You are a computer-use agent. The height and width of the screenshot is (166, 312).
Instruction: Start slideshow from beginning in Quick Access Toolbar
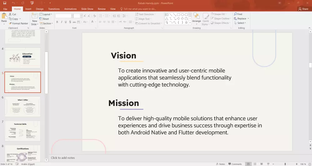point(32,3)
